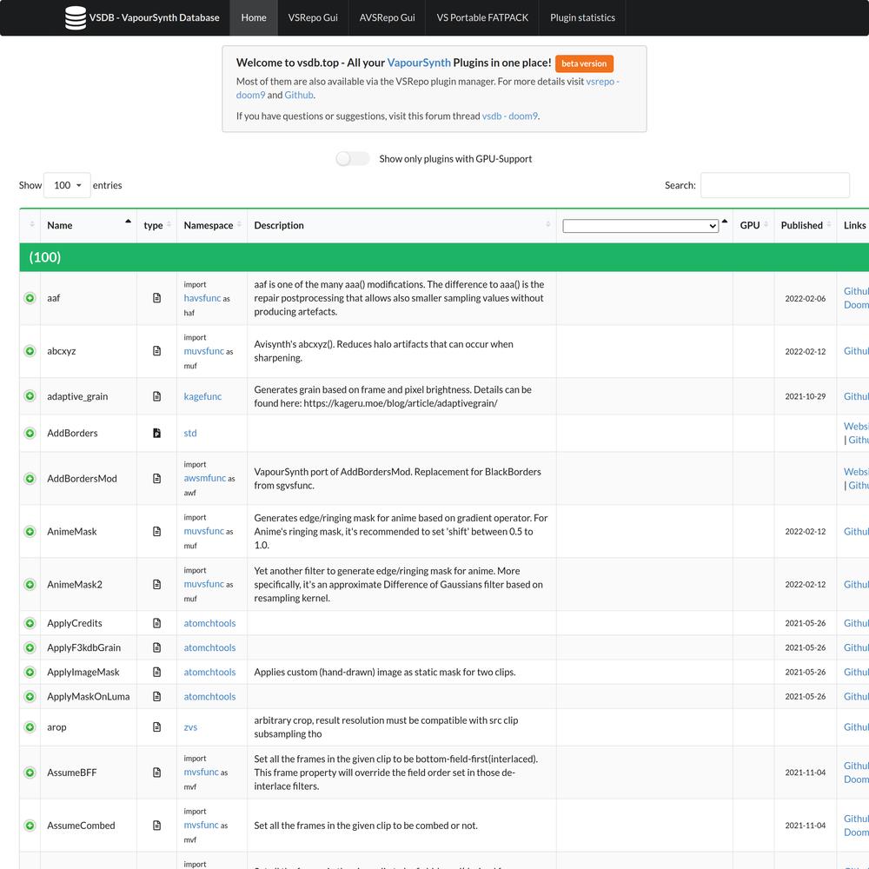Open the category filter dropdown in header
This screenshot has height=869, width=869.
point(640,226)
